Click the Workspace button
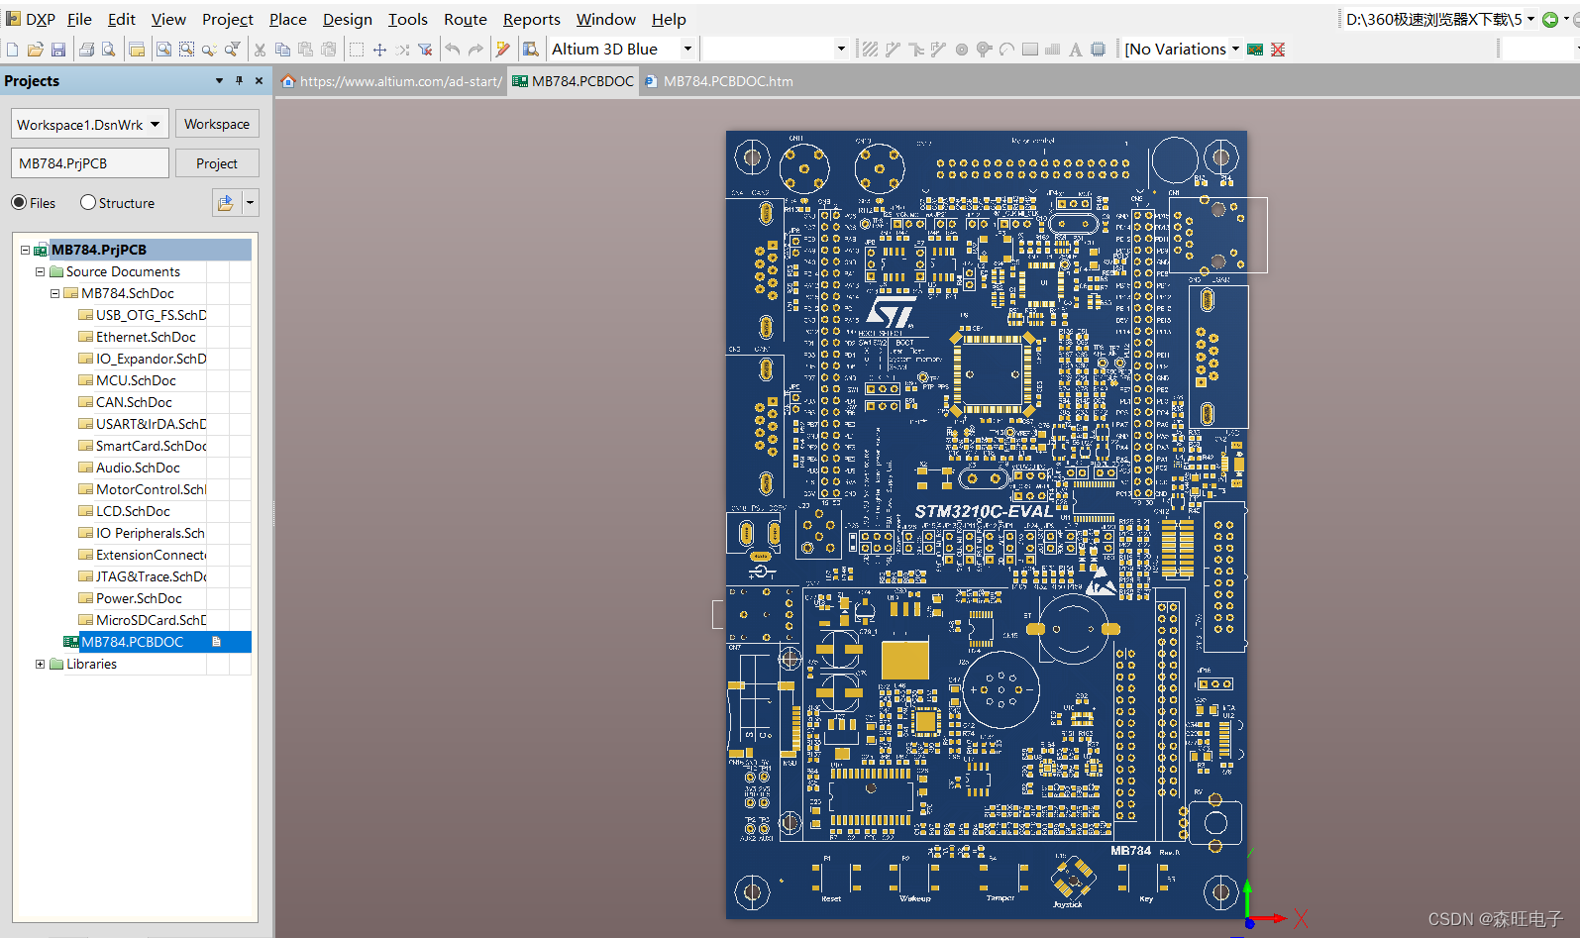Viewport: 1580px width, 938px height. [x=217, y=124]
